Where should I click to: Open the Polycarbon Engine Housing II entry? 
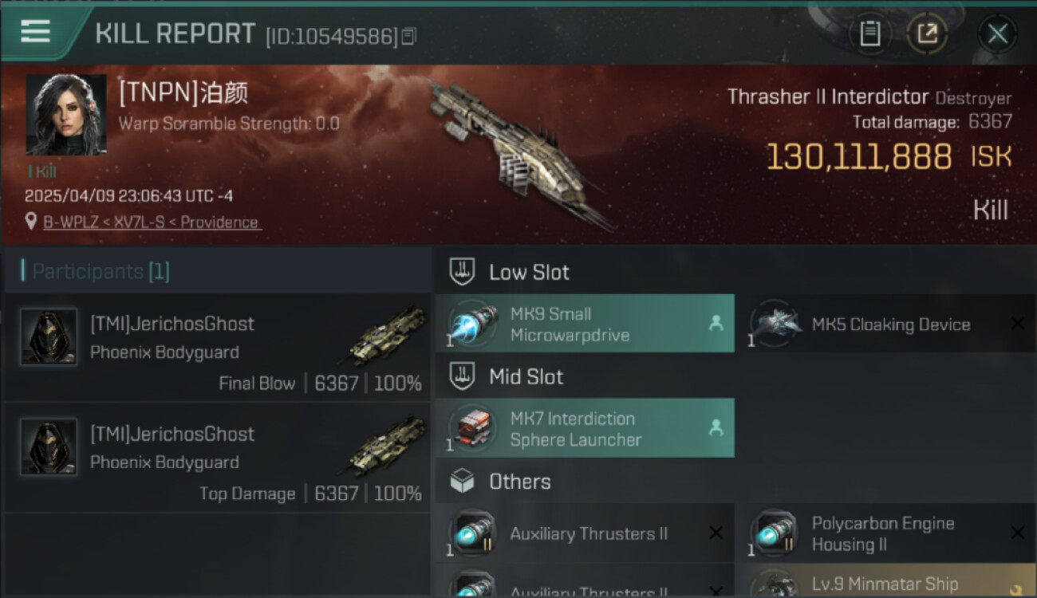pyautogui.click(x=887, y=533)
